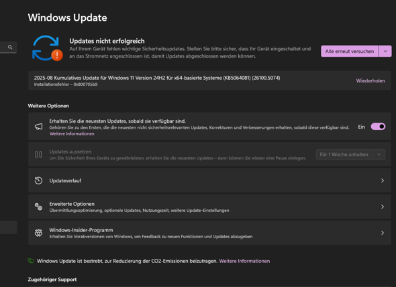Open the Windows-Insider-Programm entry
The image size is (396, 287).
[209, 233]
